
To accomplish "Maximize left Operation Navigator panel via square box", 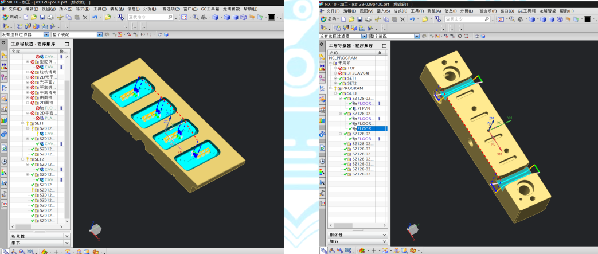I will pos(67,44).
